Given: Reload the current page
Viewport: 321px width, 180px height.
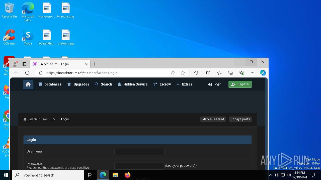Looking at the screenshot, I should coord(27,73).
